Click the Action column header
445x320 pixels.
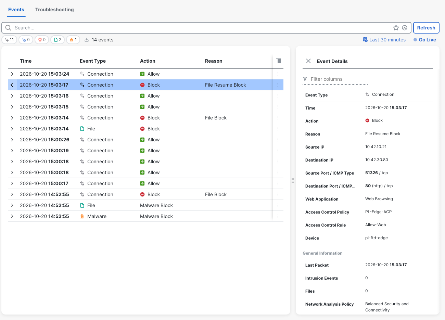pos(148,61)
